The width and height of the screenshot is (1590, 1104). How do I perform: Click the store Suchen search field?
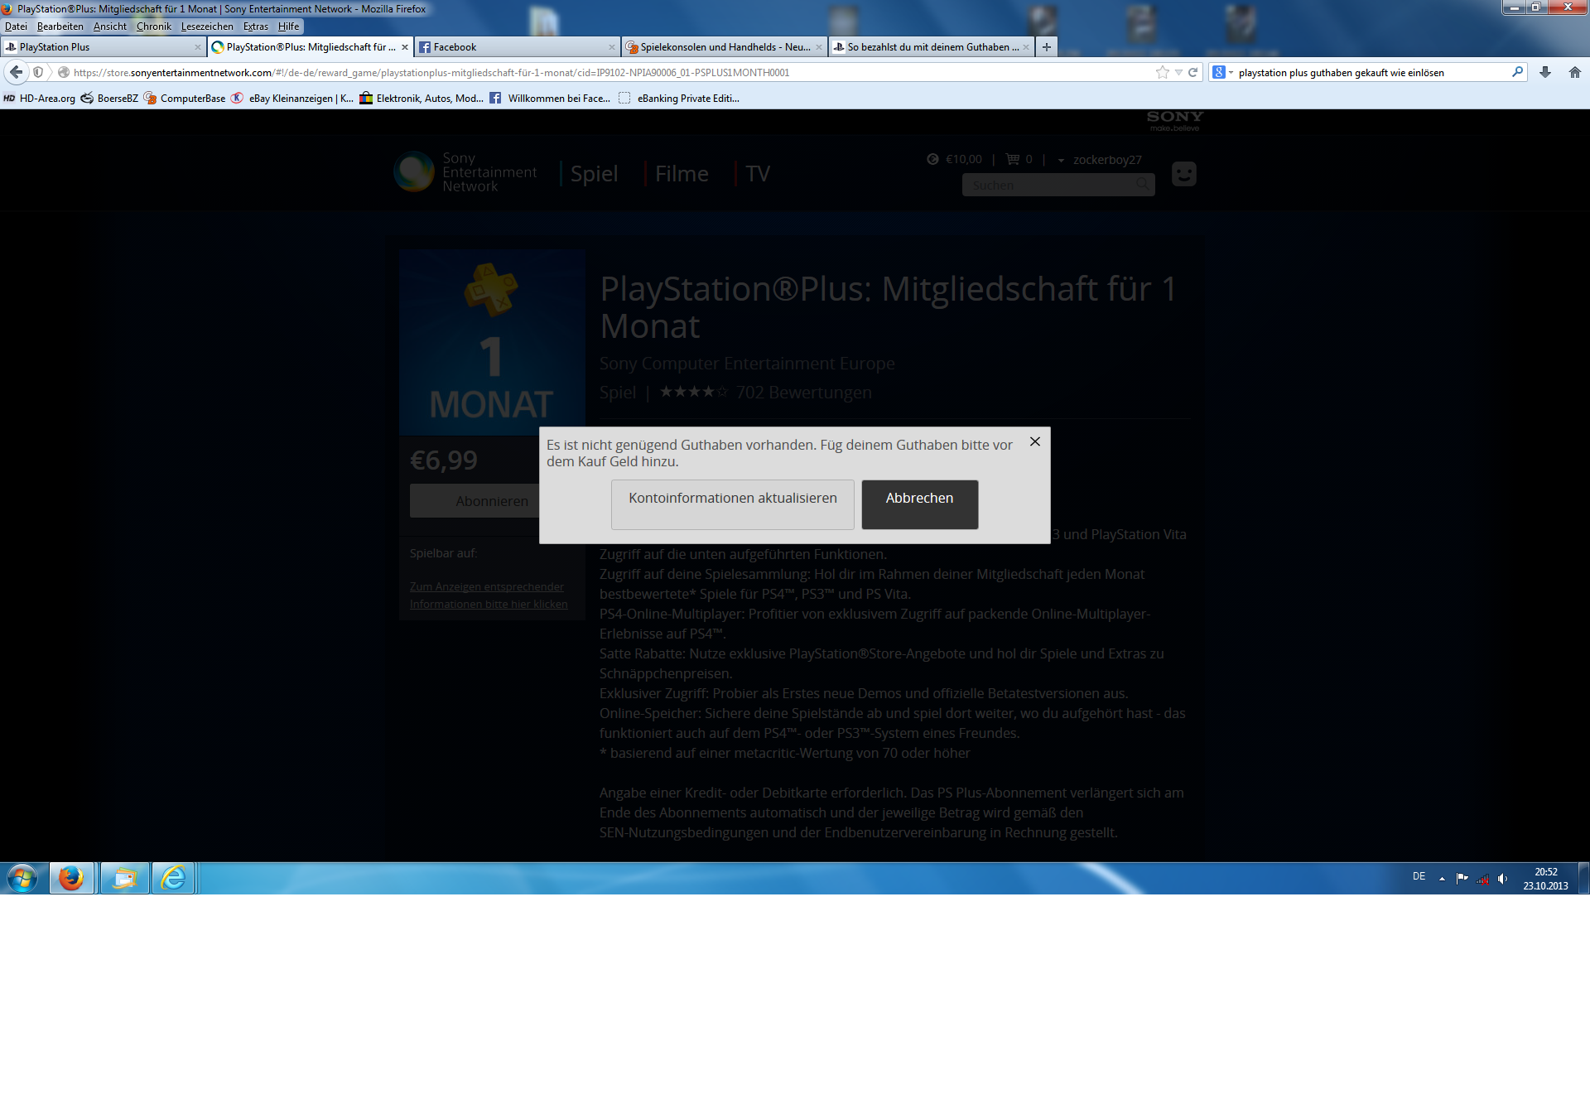1058,185
